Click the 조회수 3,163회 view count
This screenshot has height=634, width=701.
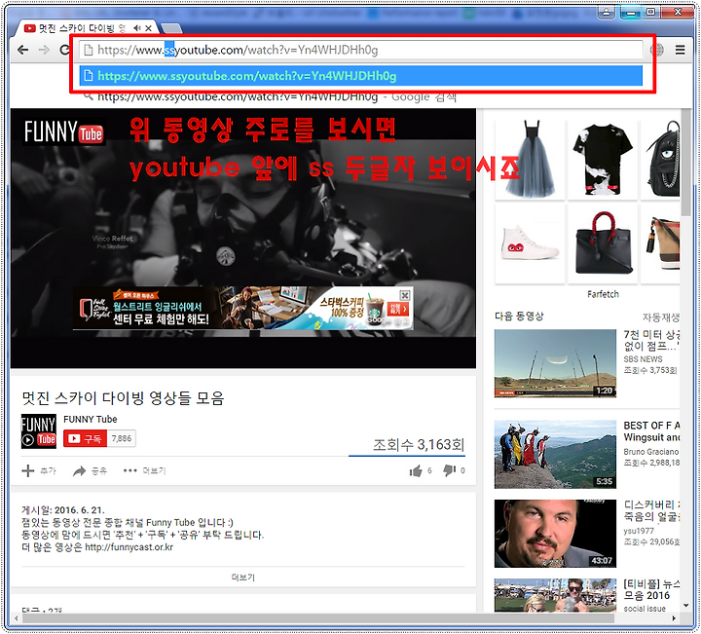419,444
